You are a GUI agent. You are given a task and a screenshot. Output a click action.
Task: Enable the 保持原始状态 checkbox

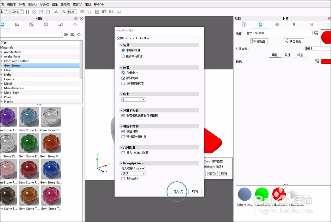123,83
